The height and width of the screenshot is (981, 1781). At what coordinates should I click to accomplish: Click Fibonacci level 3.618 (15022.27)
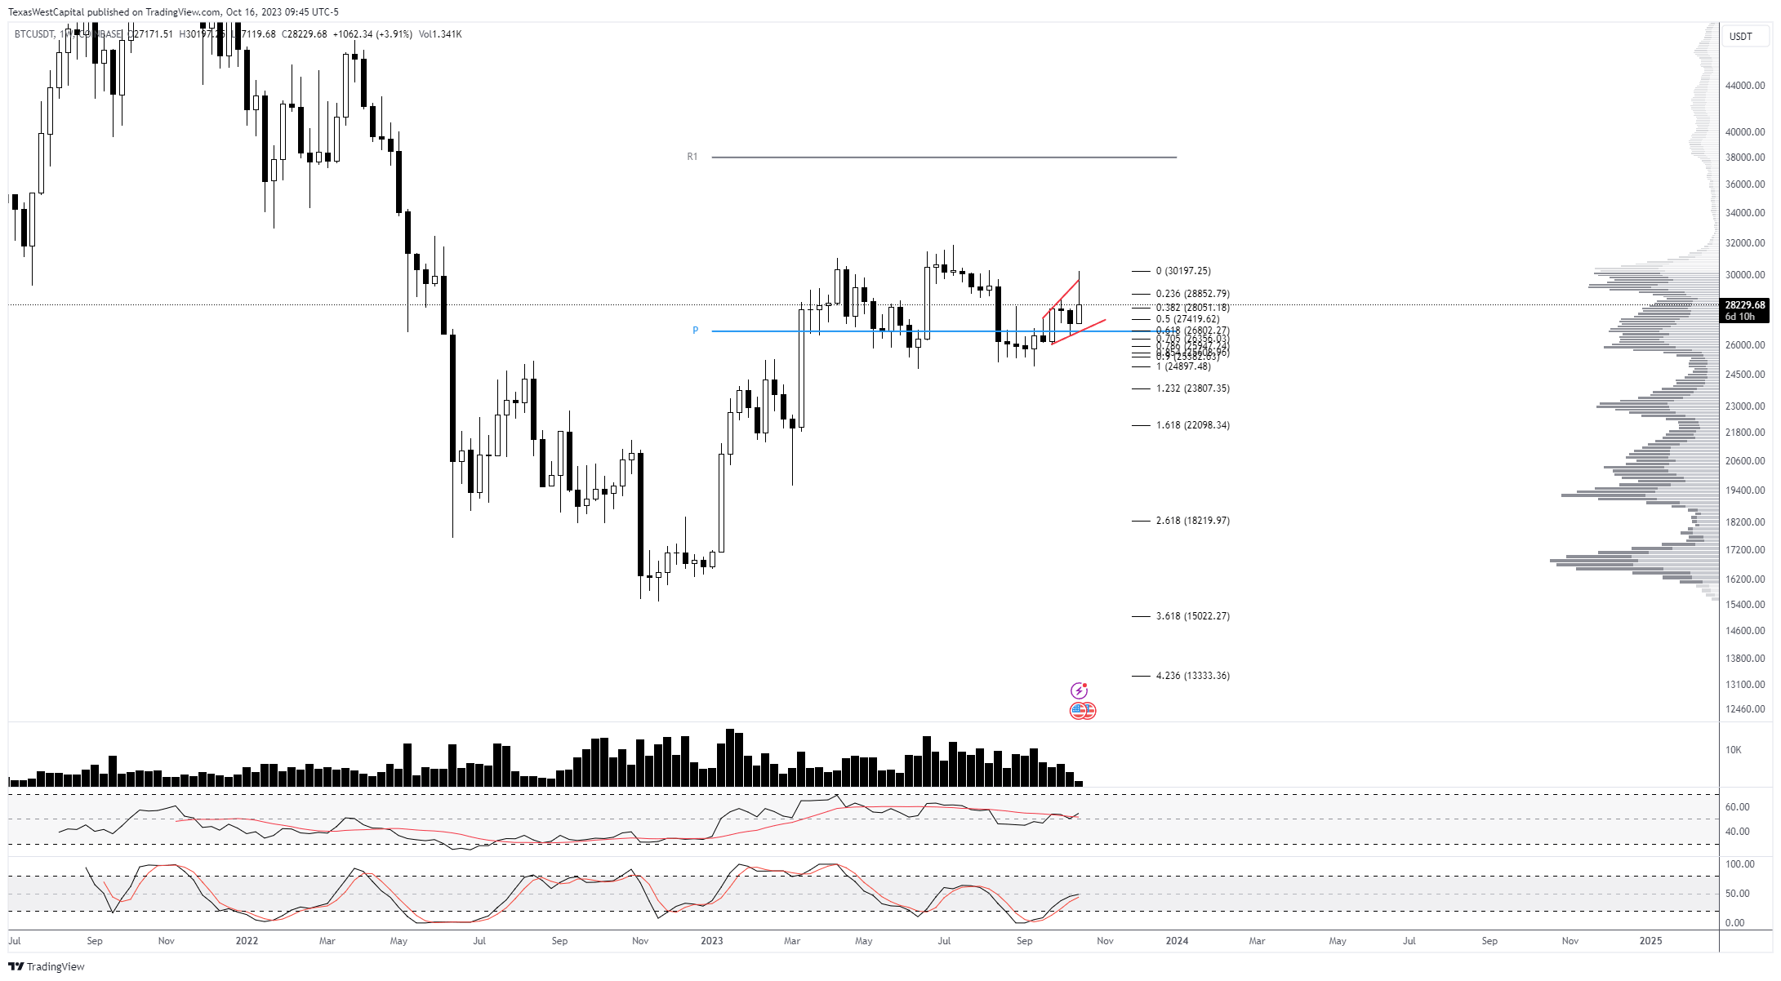[x=1192, y=616]
